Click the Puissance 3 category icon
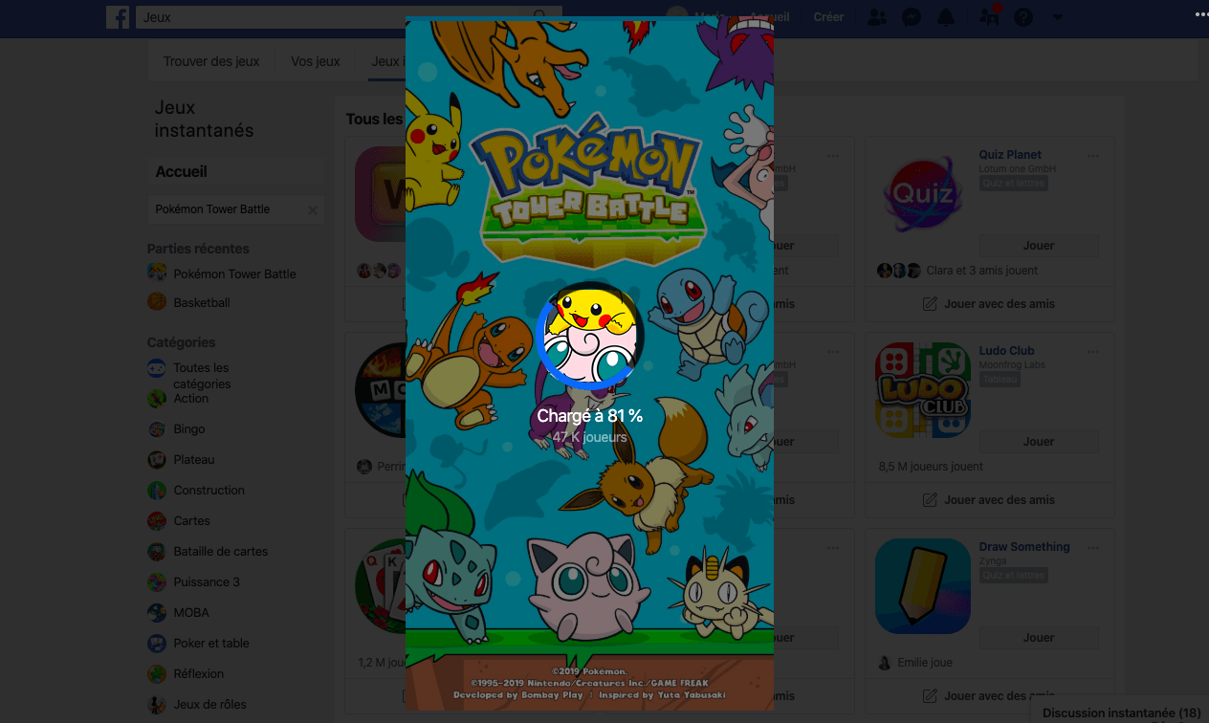The height and width of the screenshot is (723, 1209). (x=157, y=582)
